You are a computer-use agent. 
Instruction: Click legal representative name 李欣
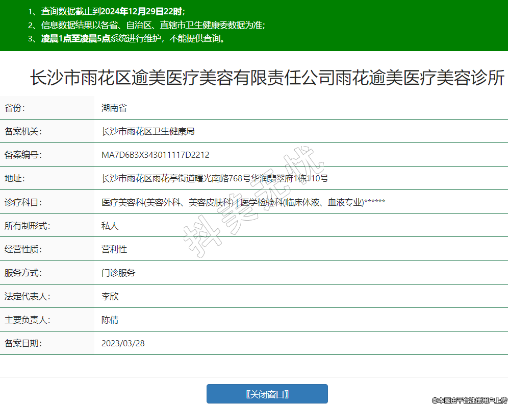tap(110, 296)
